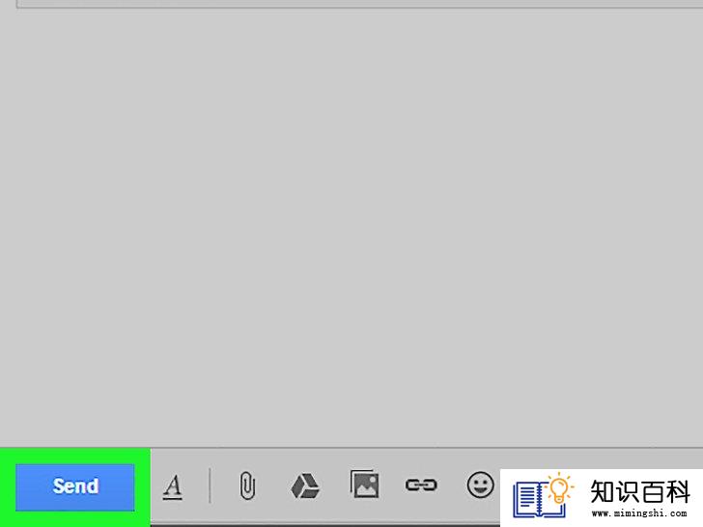
Task: Click the book and lightbulb logo
Action: point(543,495)
